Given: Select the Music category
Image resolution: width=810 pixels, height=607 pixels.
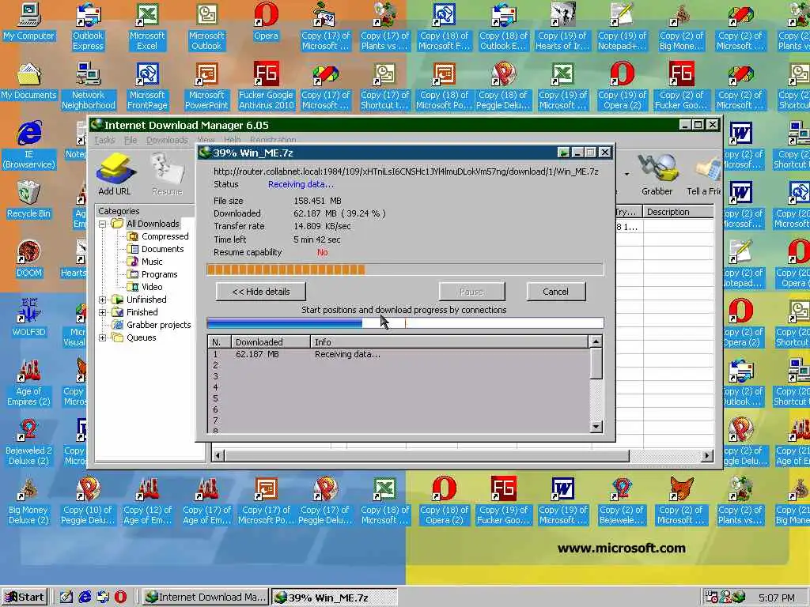Looking at the screenshot, I should click(x=146, y=262).
